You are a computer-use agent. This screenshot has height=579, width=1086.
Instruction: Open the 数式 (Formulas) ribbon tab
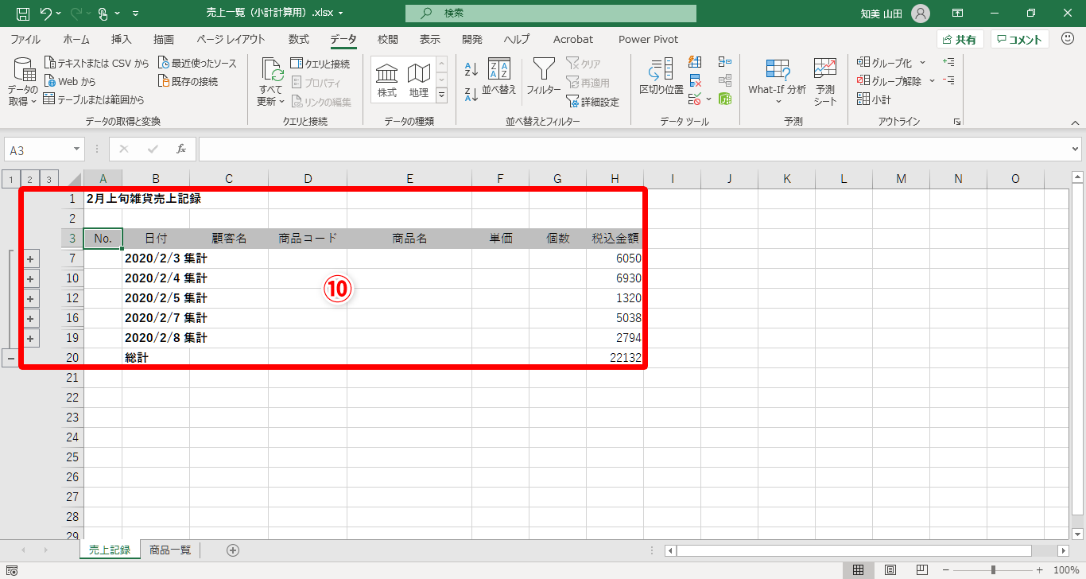(x=299, y=39)
